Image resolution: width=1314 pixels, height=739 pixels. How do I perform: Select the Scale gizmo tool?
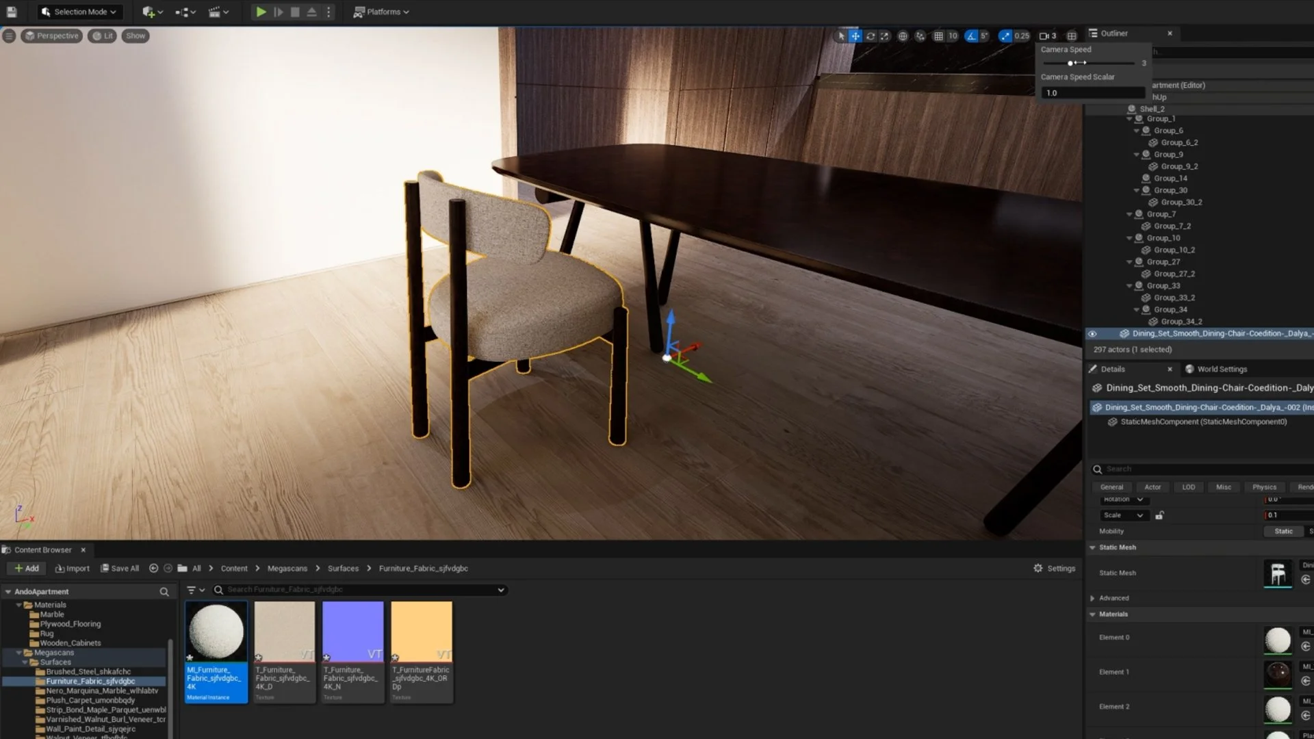[885, 36]
